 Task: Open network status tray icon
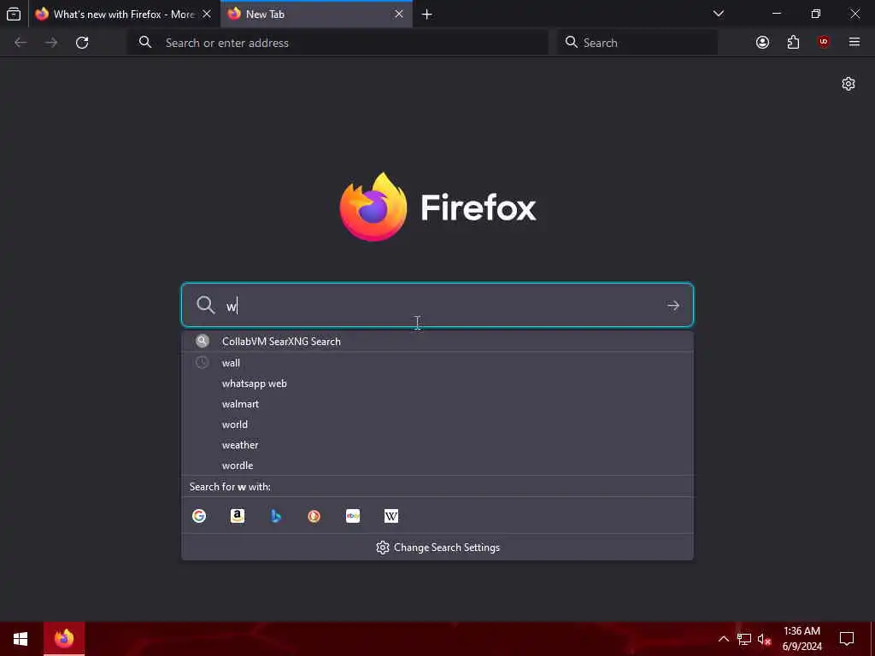point(744,639)
